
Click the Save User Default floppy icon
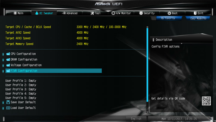tap(8, 102)
